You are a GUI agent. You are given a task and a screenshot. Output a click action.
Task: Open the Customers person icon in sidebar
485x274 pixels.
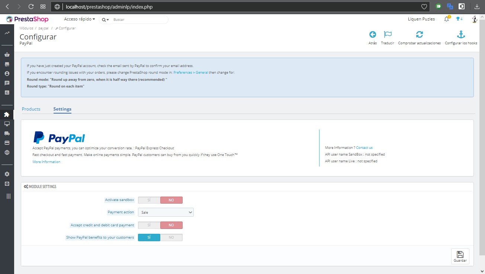(x=7, y=73)
